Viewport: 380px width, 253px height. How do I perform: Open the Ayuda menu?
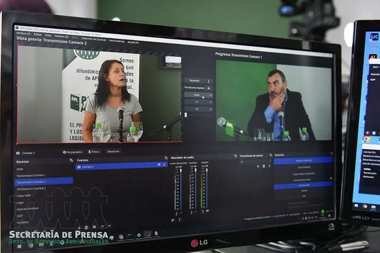[x=133, y=42]
